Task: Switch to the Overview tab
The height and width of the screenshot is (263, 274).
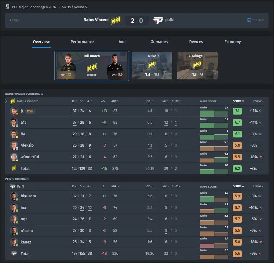Action: pos(41,42)
